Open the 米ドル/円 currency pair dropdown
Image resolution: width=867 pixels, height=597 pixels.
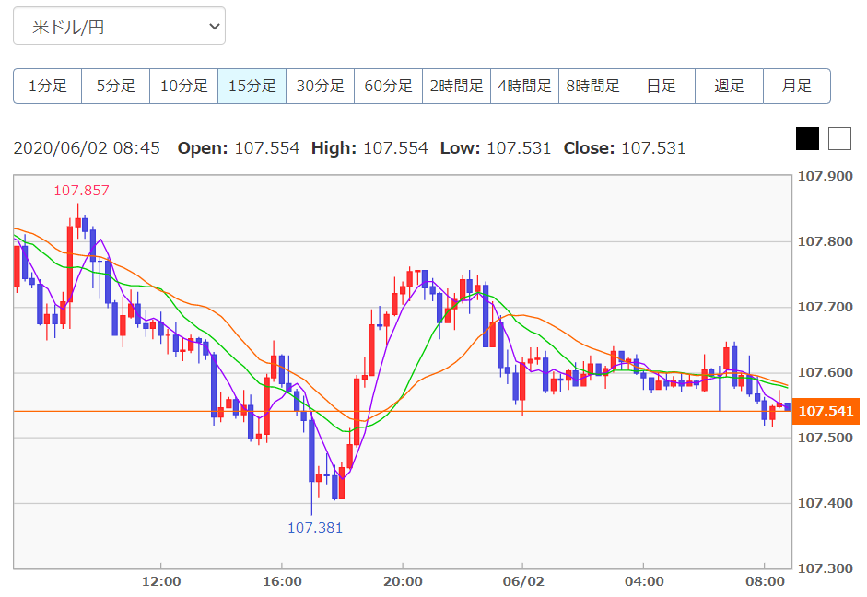119,26
